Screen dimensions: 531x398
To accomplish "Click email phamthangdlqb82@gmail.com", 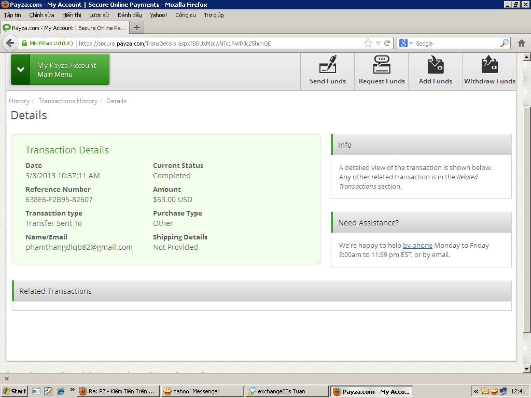I will pos(79,247).
